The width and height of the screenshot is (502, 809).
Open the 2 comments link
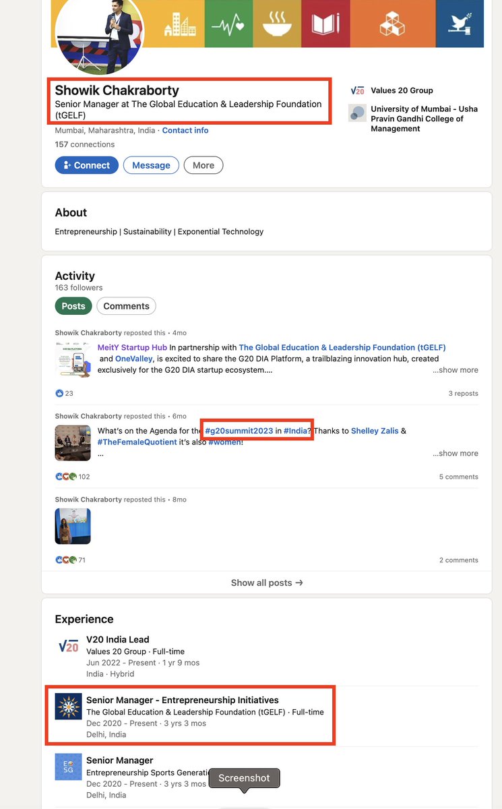pos(459,560)
